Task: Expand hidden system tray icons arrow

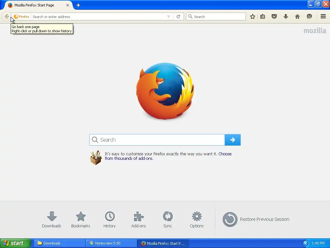Action: click(x=306, y=243)
